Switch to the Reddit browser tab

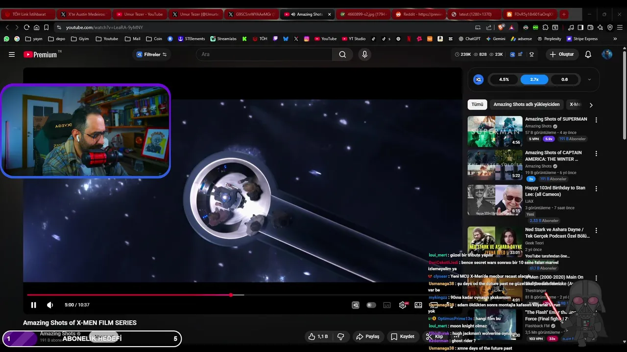coord(419,14)
